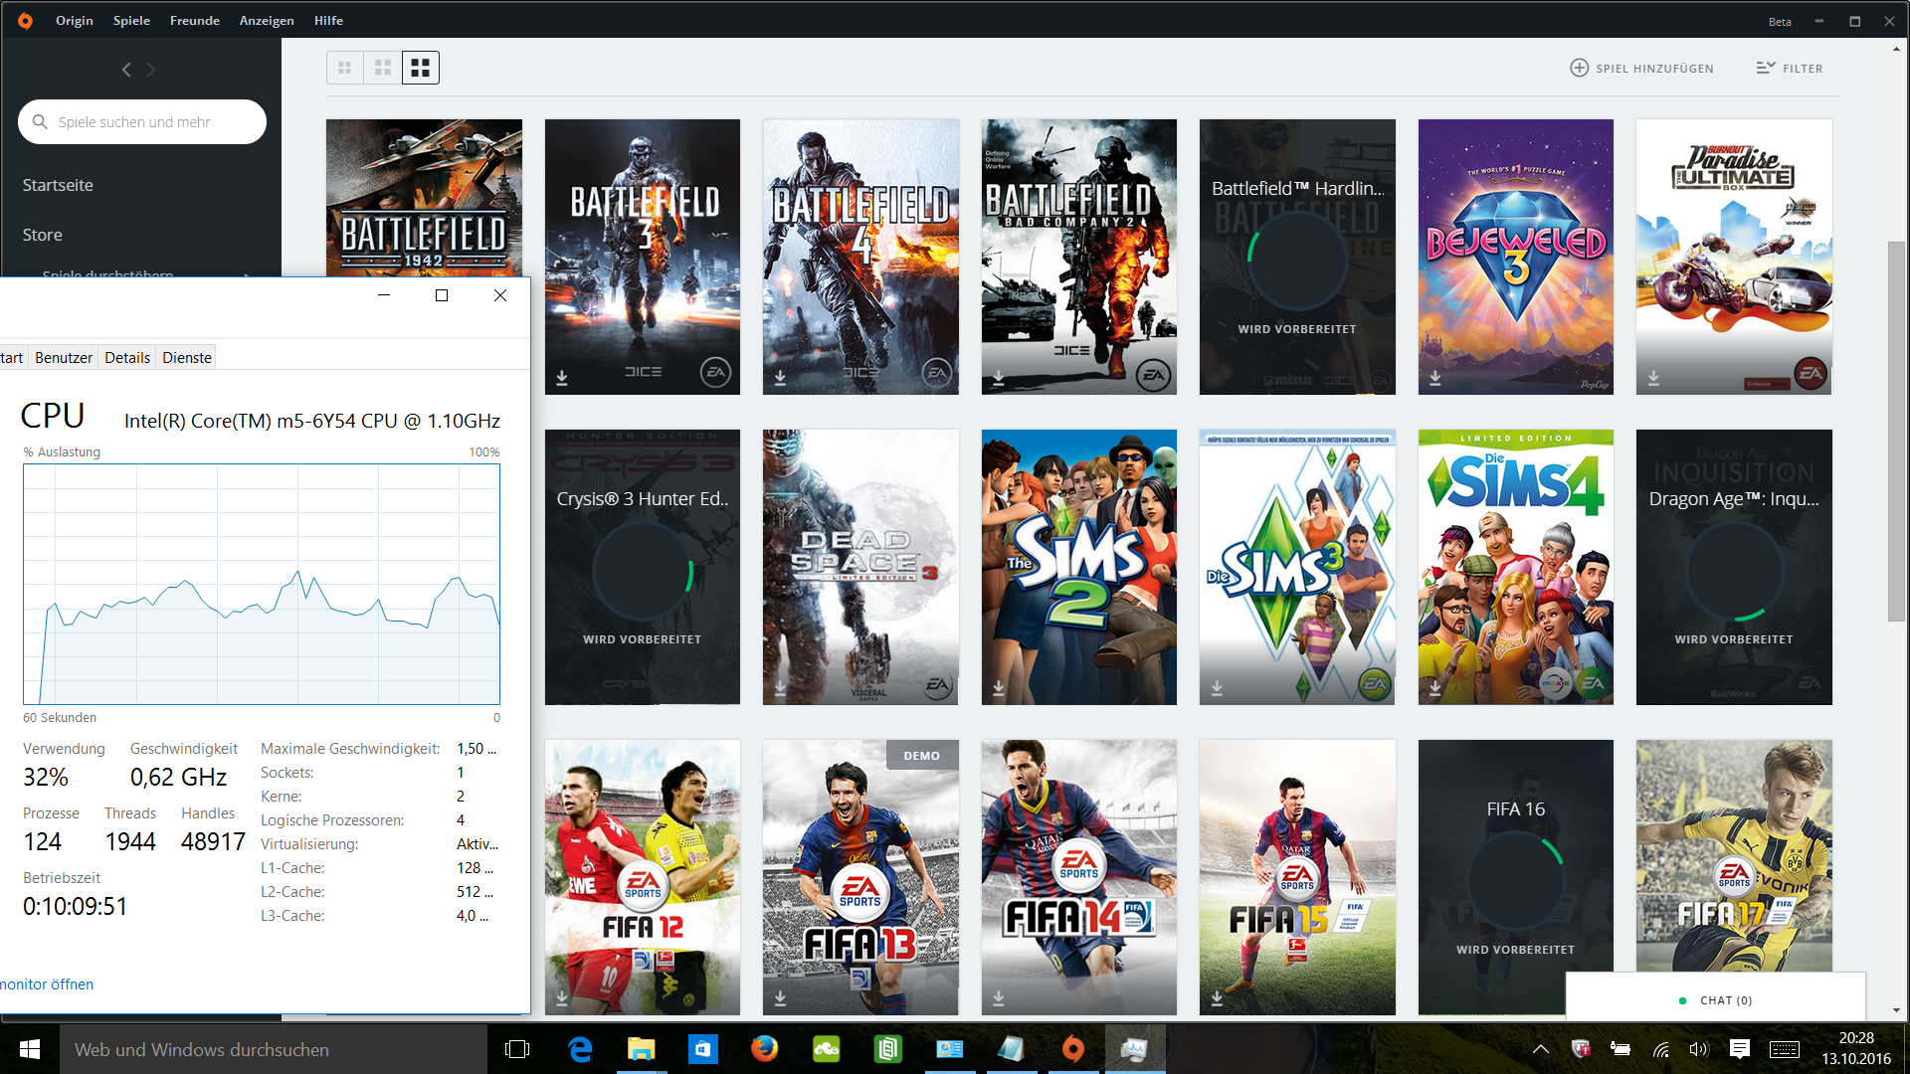Select the large grid view icon
The height and width of the screenshot is (1074, 1910).
(x=421, y=68)
